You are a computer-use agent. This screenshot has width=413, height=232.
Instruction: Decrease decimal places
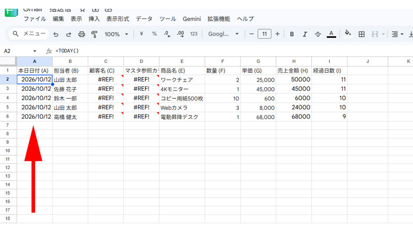tap(167, 34)
